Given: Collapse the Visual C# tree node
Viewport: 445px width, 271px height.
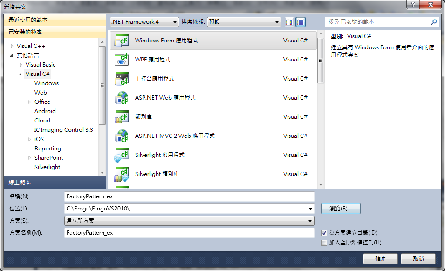Looking at the screenshot, I should click(x=20, y=74).
